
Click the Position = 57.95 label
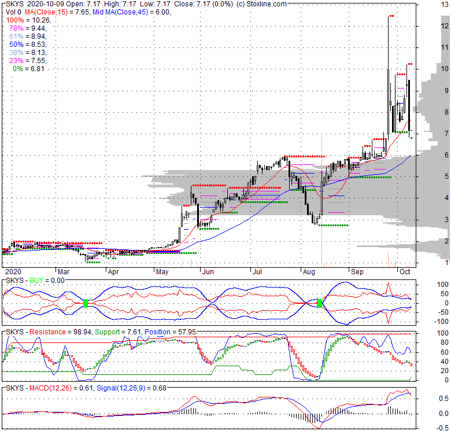click(170, 332)
